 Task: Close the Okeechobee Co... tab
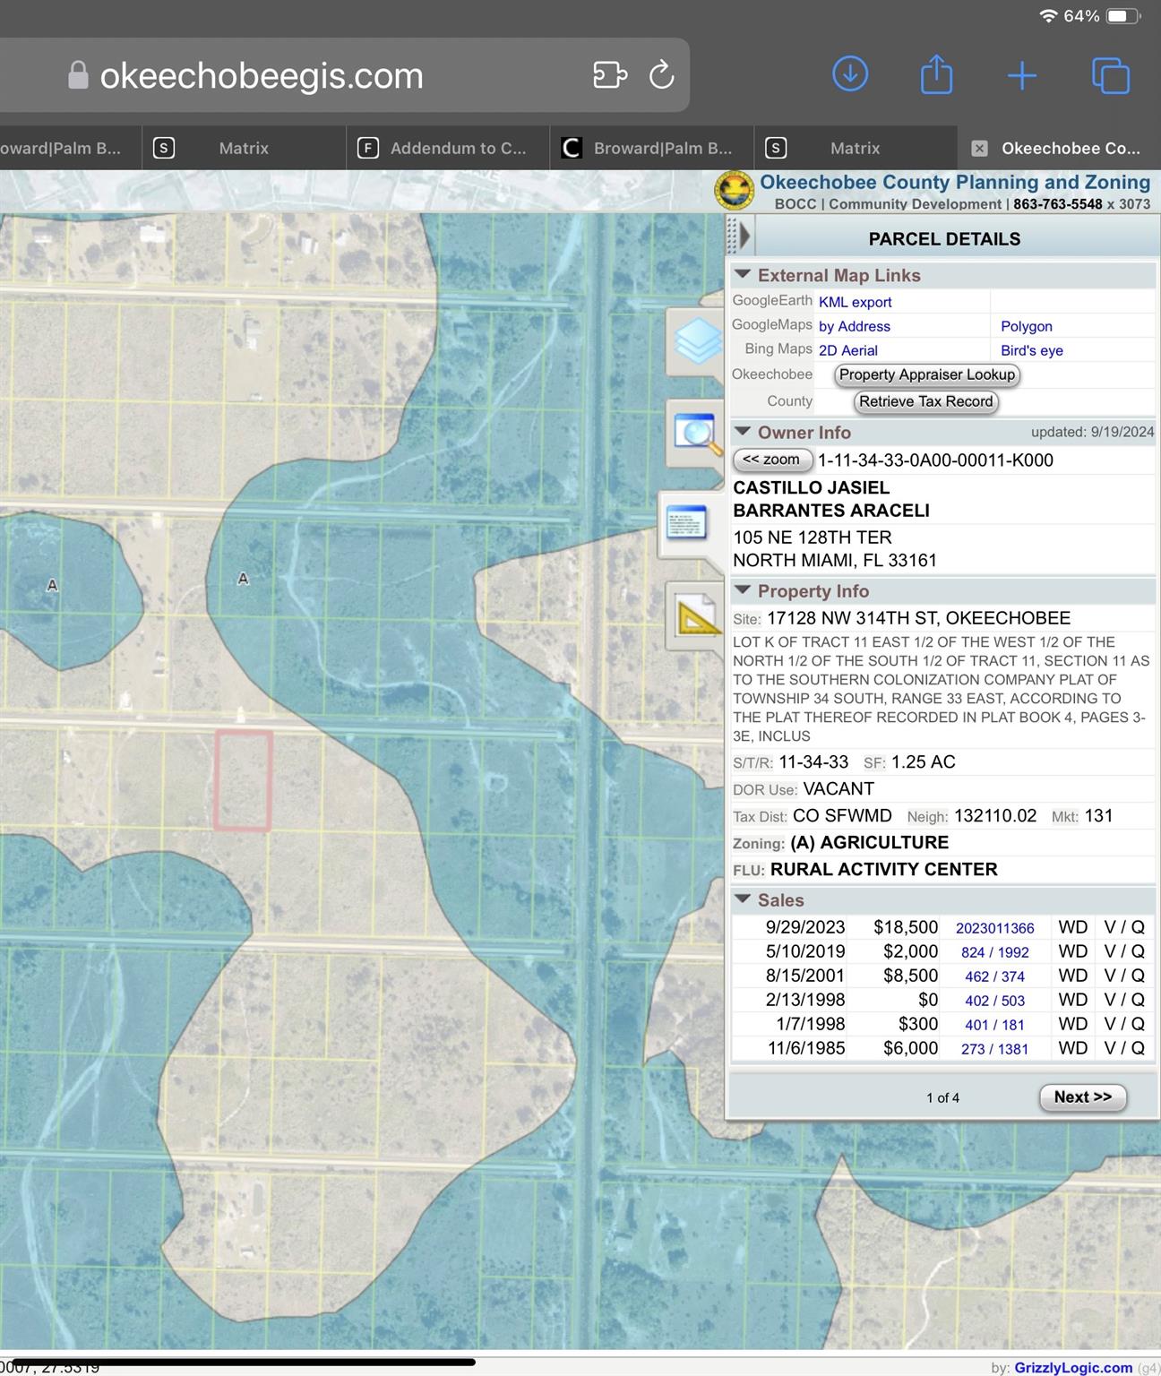[980, 149]
